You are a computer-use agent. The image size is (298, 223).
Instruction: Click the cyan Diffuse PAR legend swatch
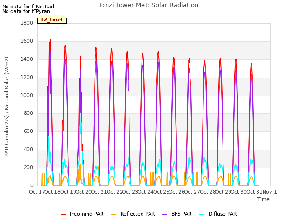pos(202,214)
